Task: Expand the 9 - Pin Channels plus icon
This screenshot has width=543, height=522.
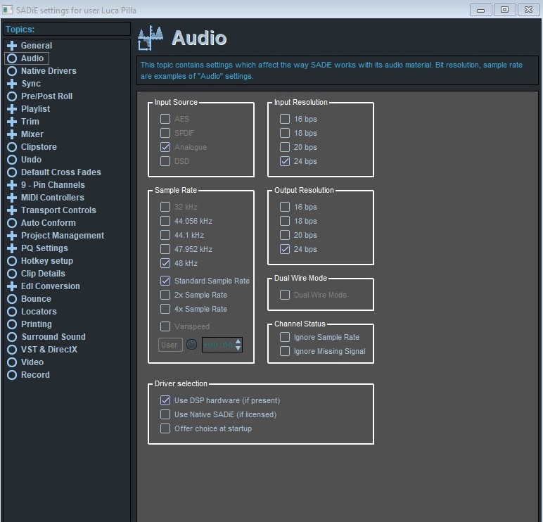Action: (12, 185)
